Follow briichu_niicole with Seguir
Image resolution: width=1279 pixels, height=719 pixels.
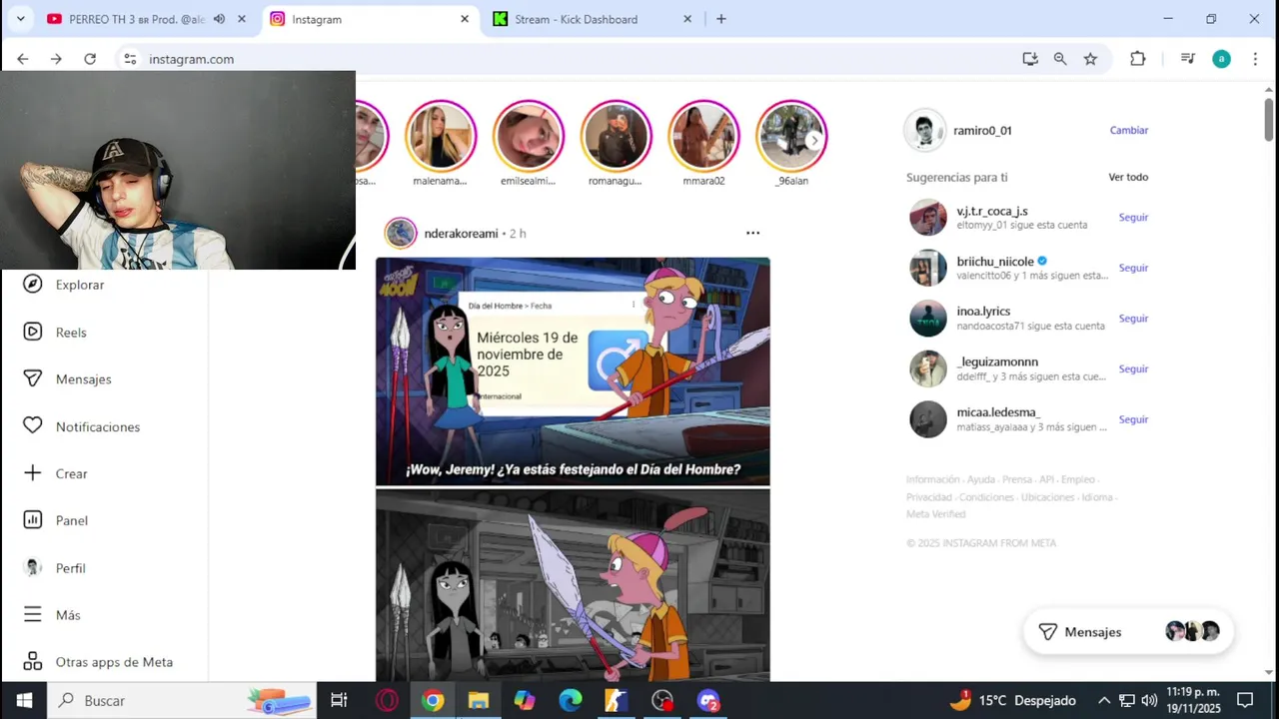click(x=1133, y=268)
